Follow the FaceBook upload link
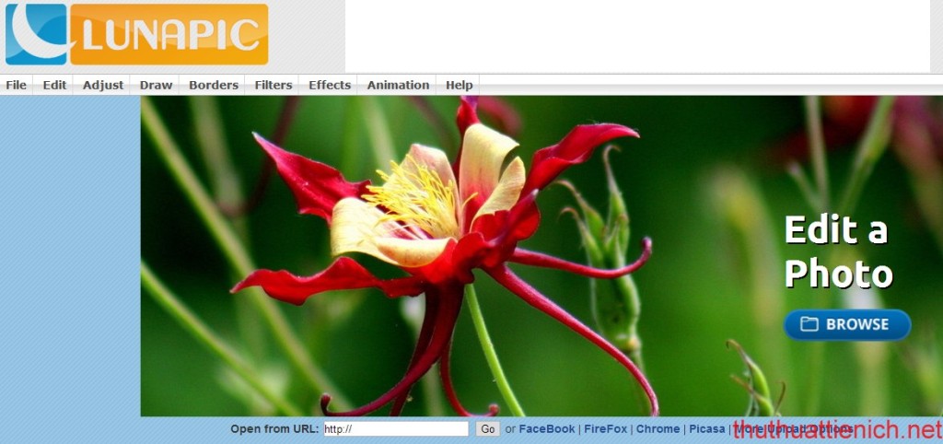The height and width of the screenshot is (444, 943). click(547, 429)
